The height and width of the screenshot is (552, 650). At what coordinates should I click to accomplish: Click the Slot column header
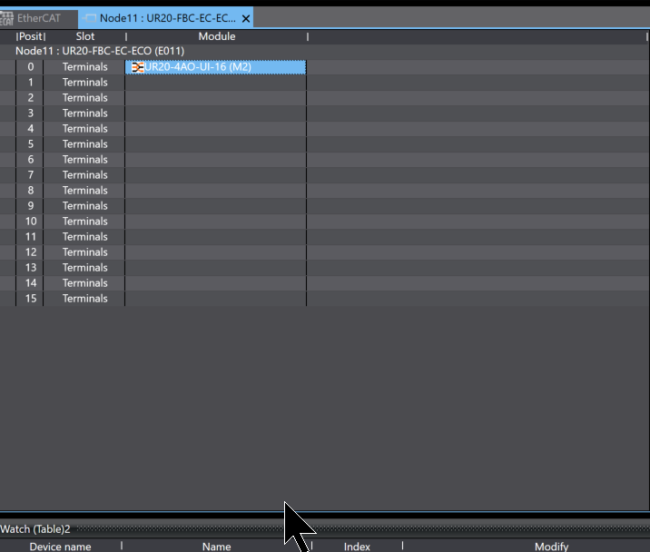(84, 36)
